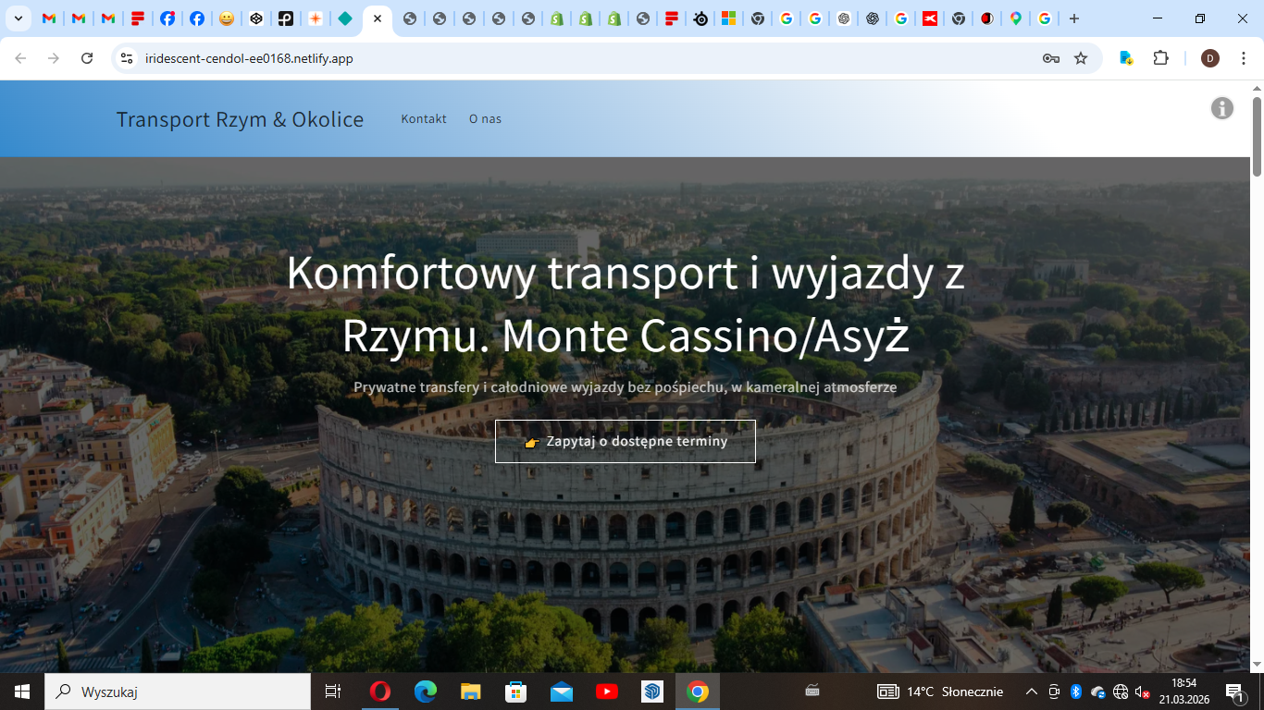Open the Opera browser from the taskbar
The width and height of the screenshot is (1264, 710).
coord(379,692)
